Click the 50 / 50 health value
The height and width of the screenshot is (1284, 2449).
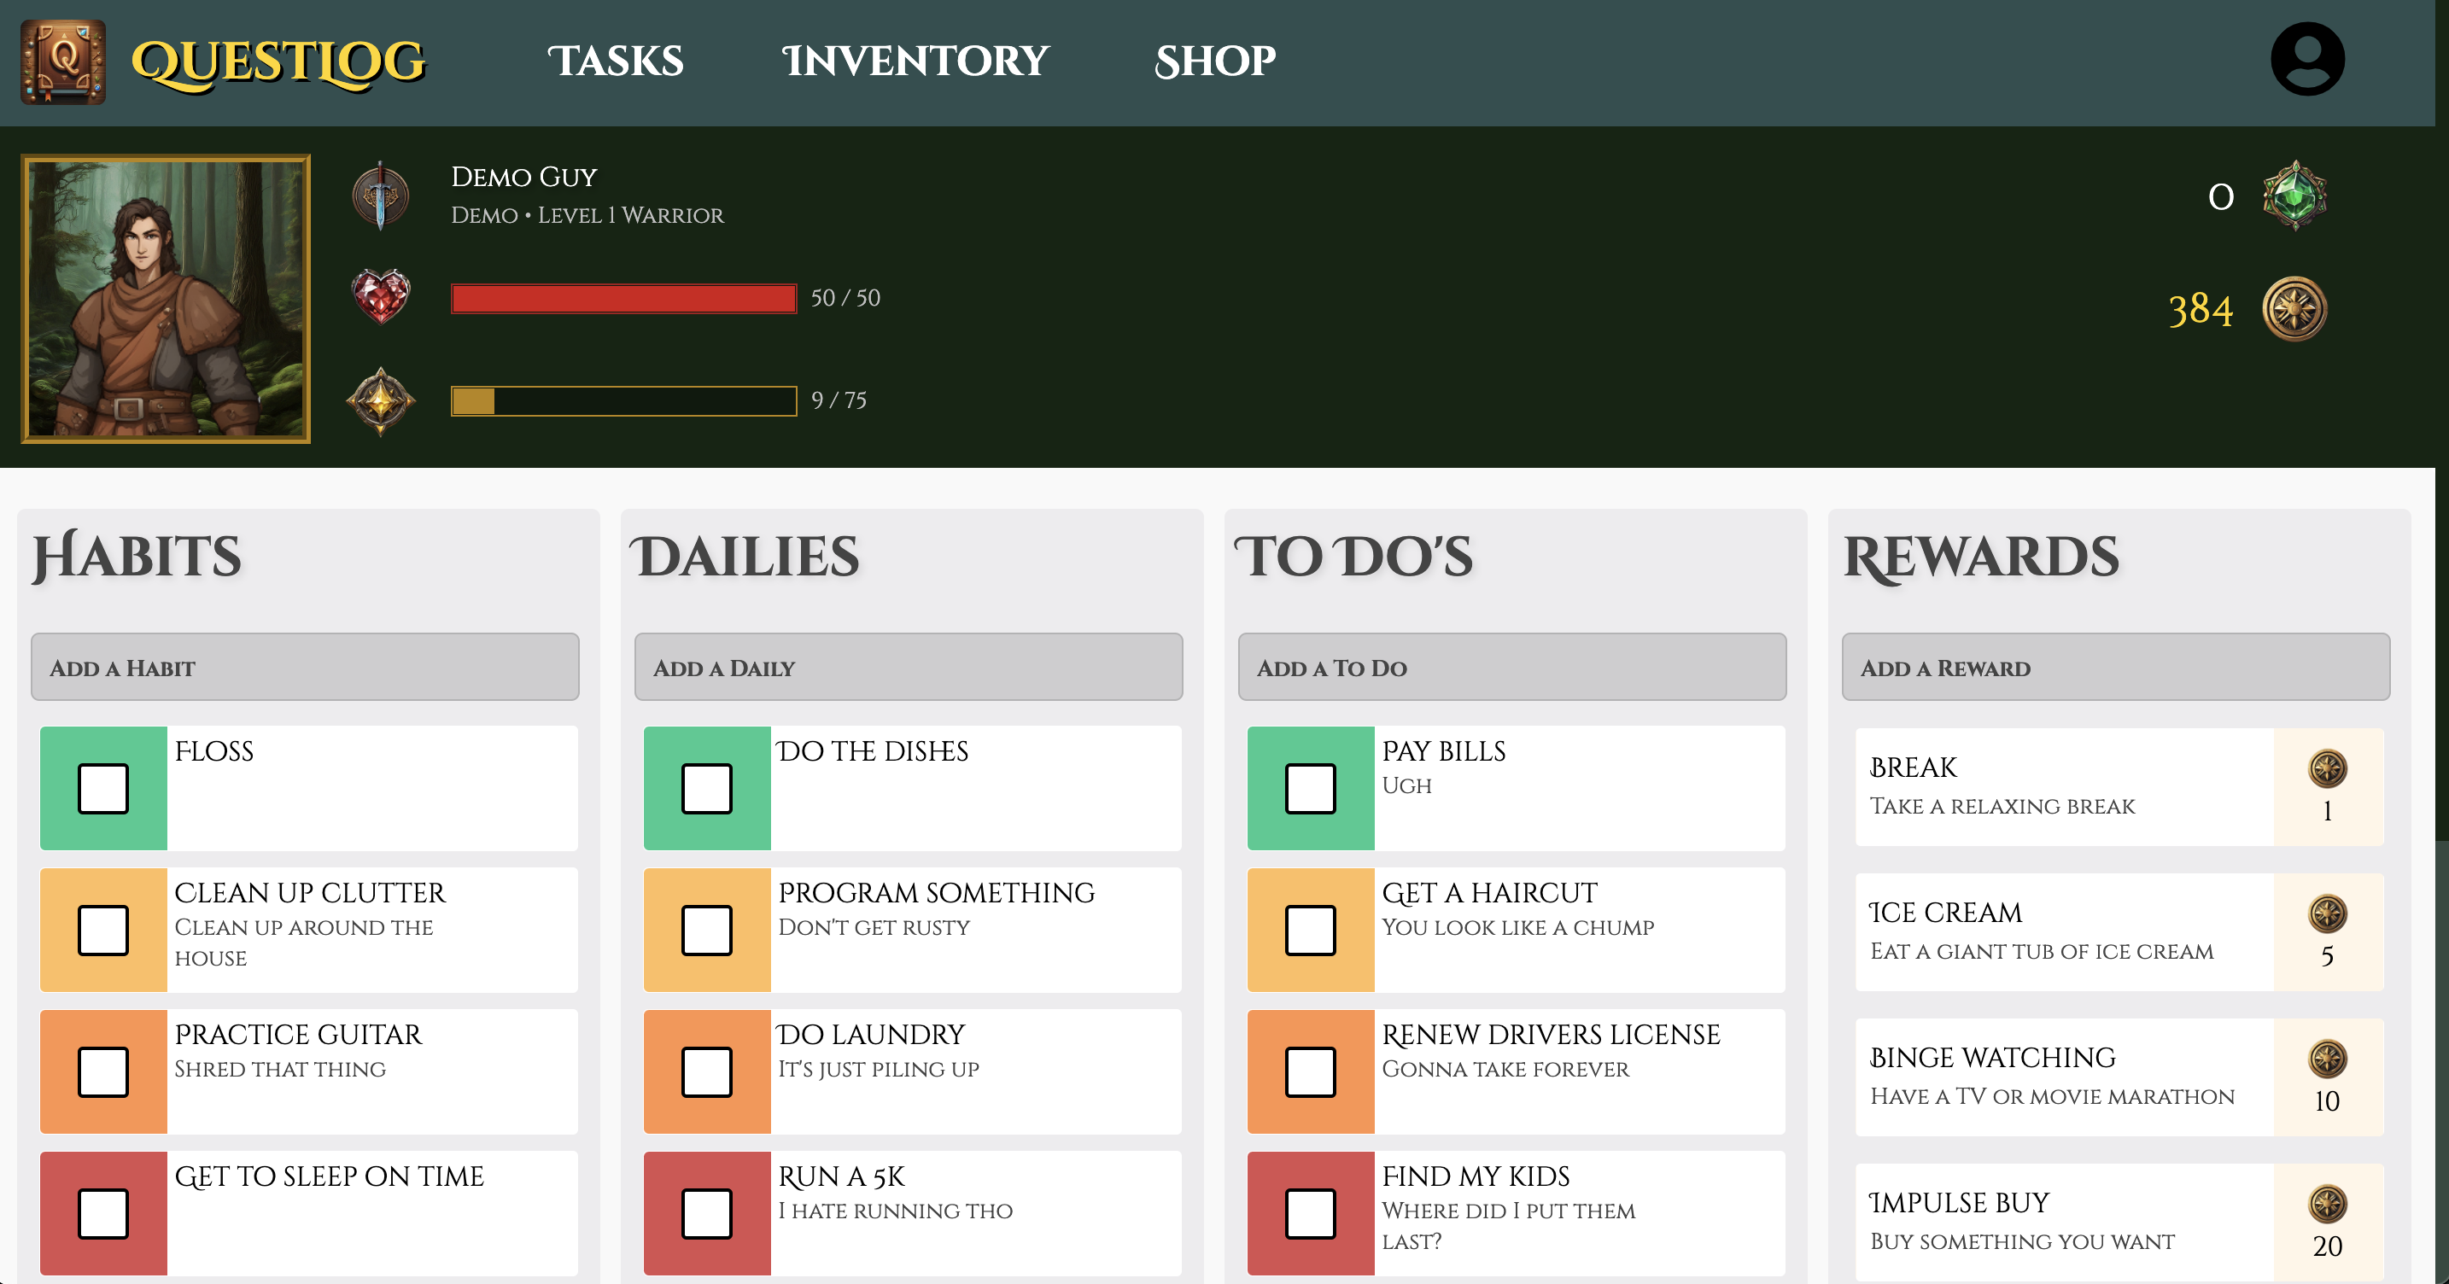click(x=845, y=299)
